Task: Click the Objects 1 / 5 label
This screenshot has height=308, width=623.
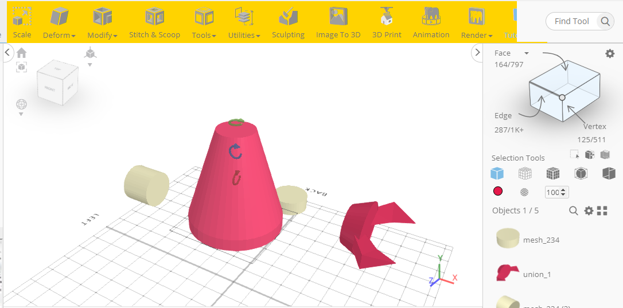Action: tap(515, 210)
